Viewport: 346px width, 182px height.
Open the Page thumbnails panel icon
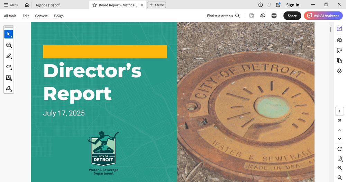pos(339,61)
